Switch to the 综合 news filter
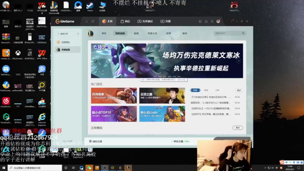 (206, 90)
